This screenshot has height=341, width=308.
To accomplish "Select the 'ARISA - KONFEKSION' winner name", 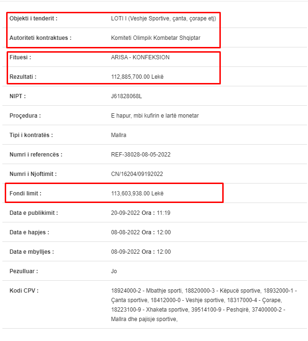I will 140,57.
